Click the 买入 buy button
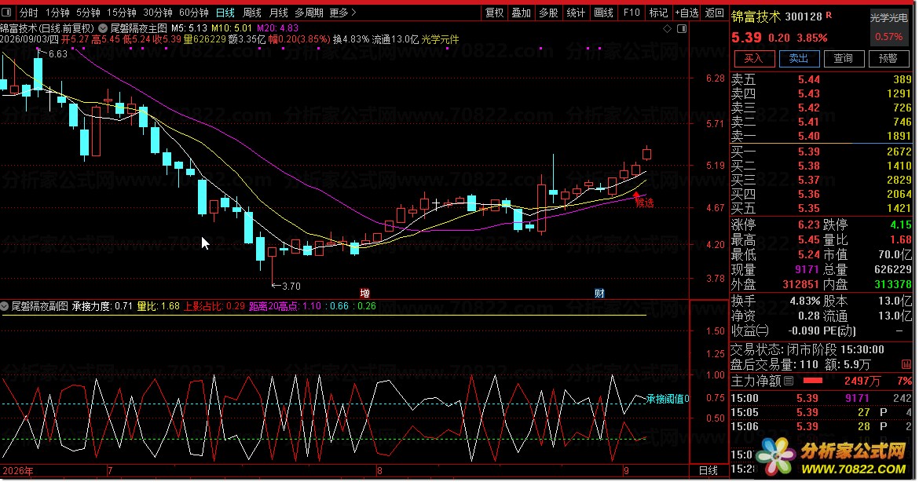Viewport: 919px width, 482px height. coord(754,59)
